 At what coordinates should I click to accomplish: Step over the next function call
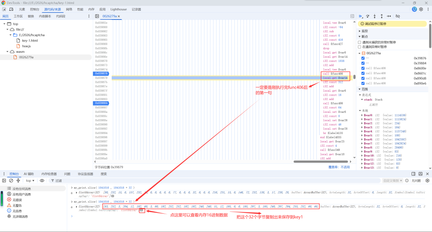pos(368,16)
